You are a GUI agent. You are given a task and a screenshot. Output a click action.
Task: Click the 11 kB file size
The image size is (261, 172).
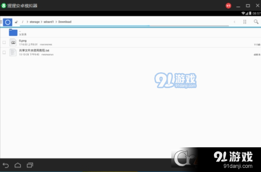(257, 44)
